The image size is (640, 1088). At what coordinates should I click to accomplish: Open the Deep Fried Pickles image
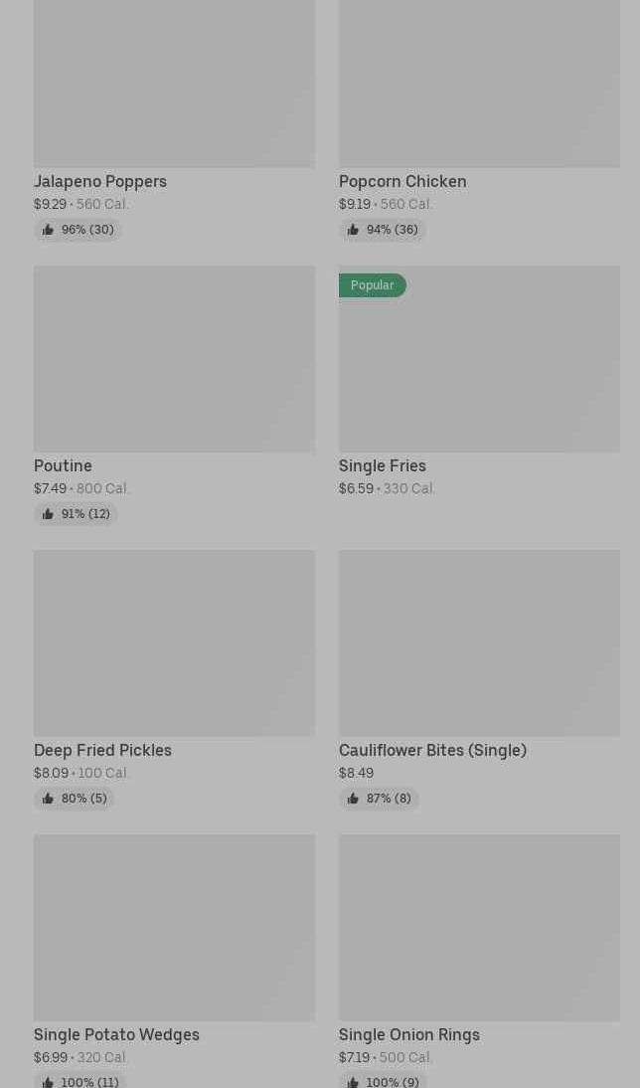(174, 643)
